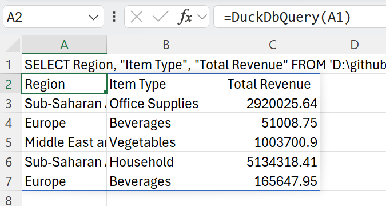Open the Name Box dropdown arrow
Image resolution: width=386 pixels, height=206 pixels.
93,18
